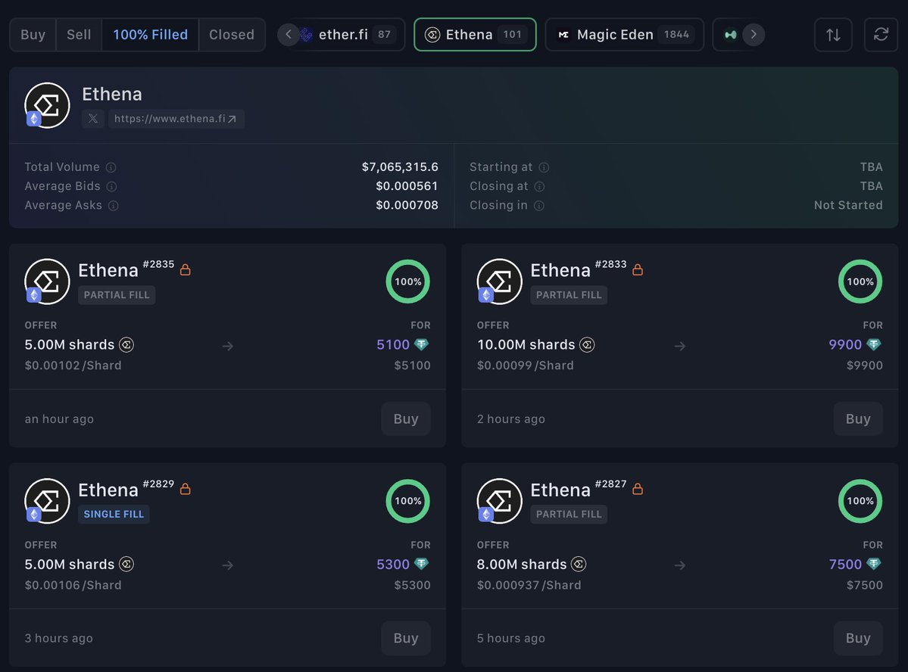This screenshot has width=908, height=672.
Task: Click the PARTIAL FILL badge on #2827
Action: coord(569,514)
